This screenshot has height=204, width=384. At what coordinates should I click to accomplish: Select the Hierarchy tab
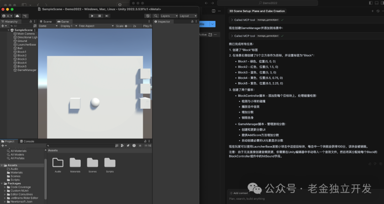9,22
